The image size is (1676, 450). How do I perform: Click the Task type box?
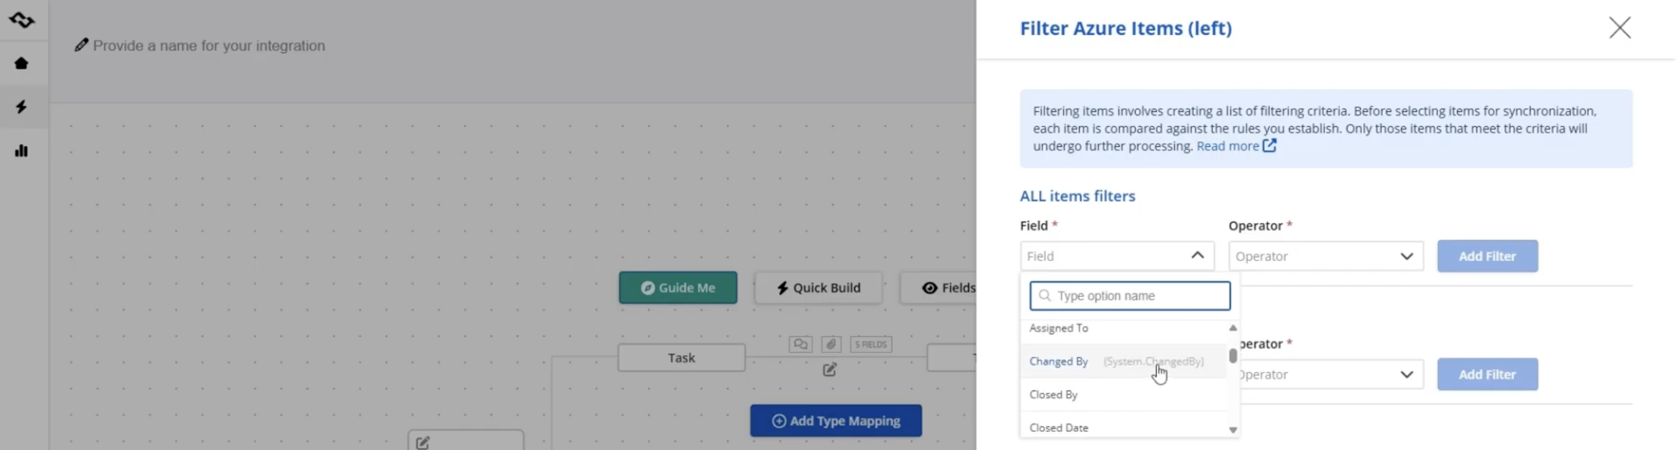(x=681, y=357)
